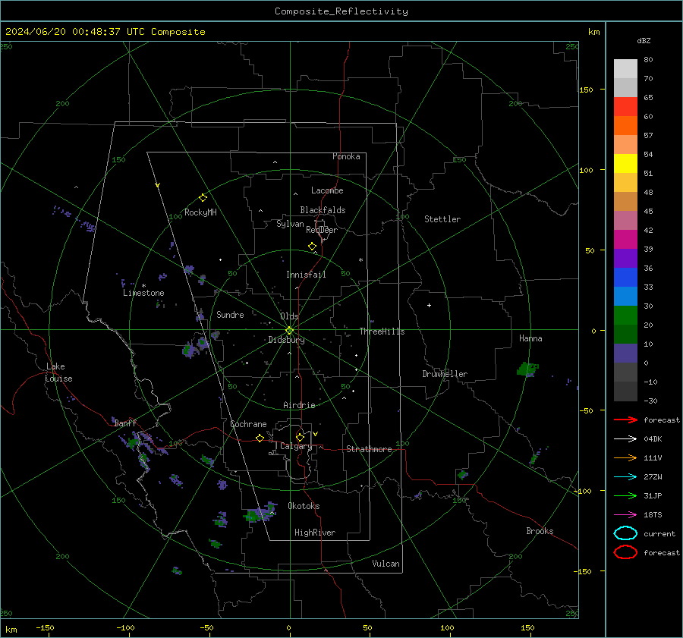Click the Vulcan town label
This screenshot has height=638, width=683.
pos(386,564)
